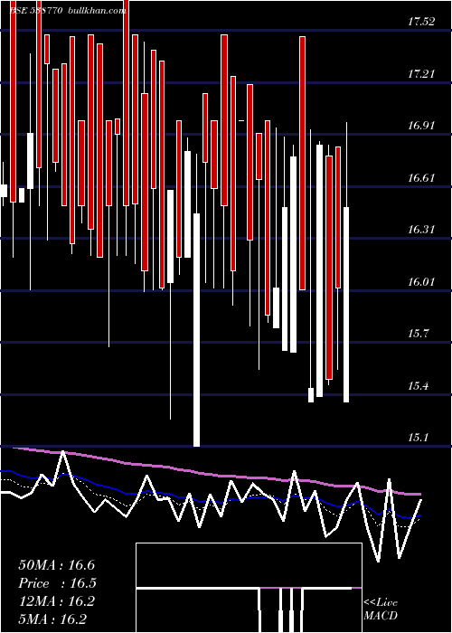Click the 15.1 price axis label
The width and height of the screenshot is (452, 633).
[418, 438]
